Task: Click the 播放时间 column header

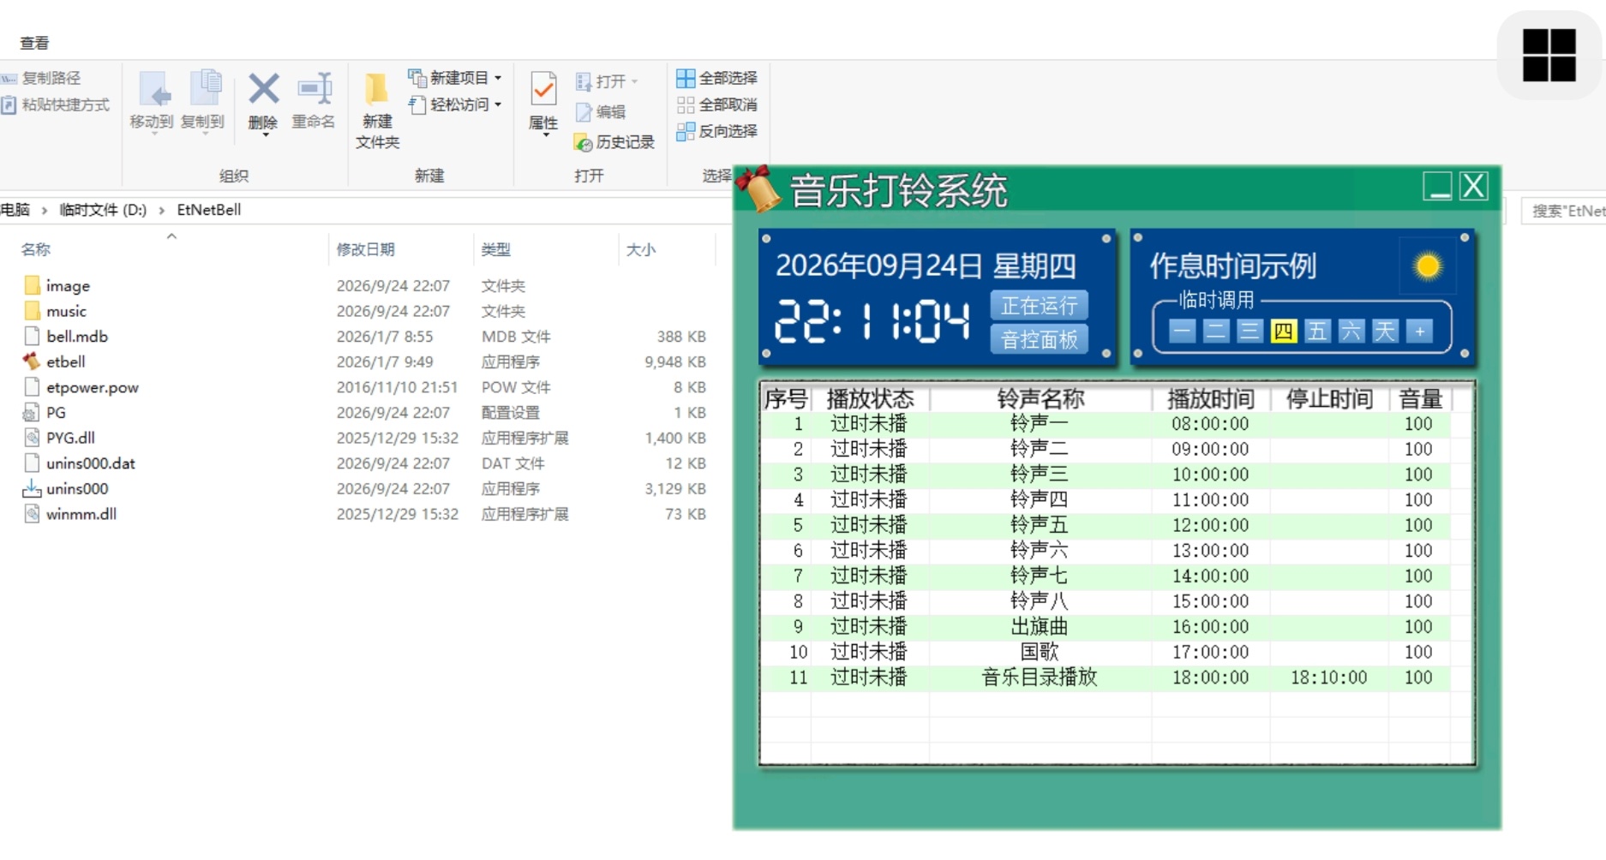Action: click(x=1210, y=398)
